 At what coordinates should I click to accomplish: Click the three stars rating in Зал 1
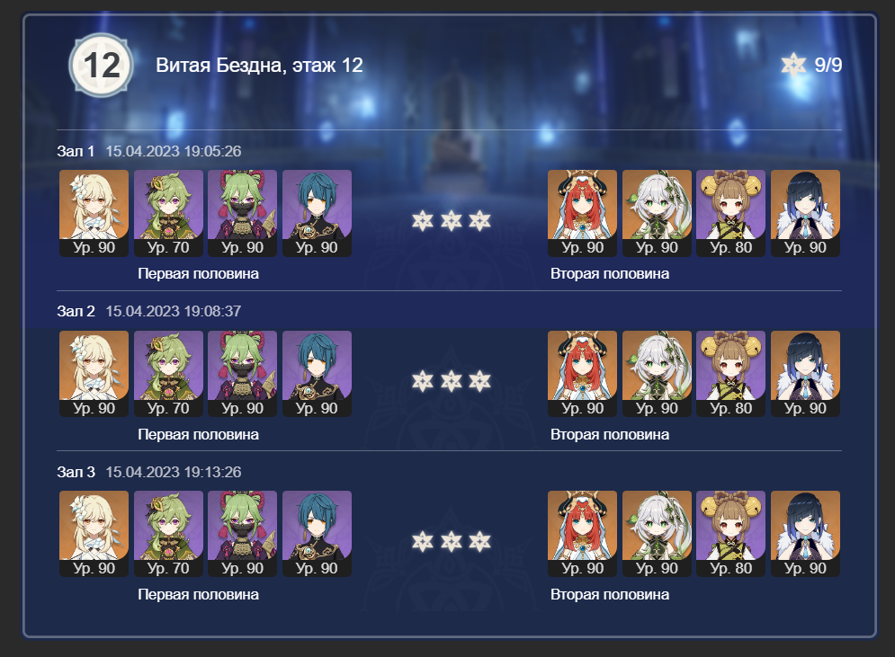[451, 221]
